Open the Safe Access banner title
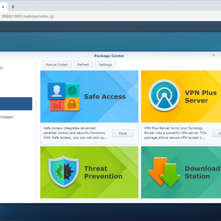Image resolution: width=221 pixels, height=221 pixels. [105, 97]
